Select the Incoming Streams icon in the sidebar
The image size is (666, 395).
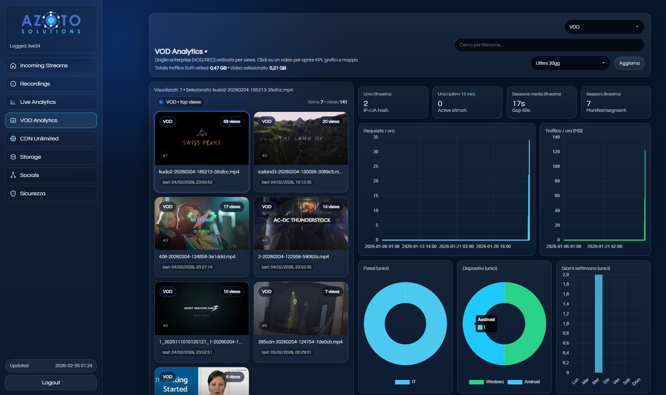pos(13,65)
